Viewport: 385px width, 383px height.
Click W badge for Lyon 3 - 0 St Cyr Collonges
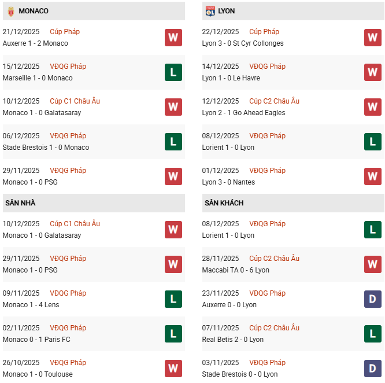[x=372, y=38]
